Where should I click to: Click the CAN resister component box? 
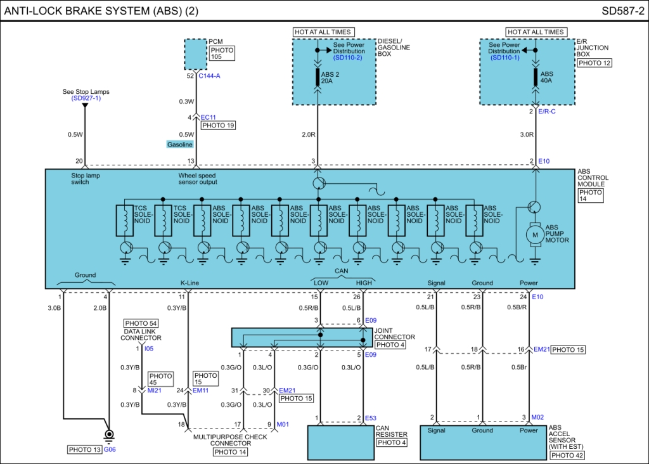[340, 442]
